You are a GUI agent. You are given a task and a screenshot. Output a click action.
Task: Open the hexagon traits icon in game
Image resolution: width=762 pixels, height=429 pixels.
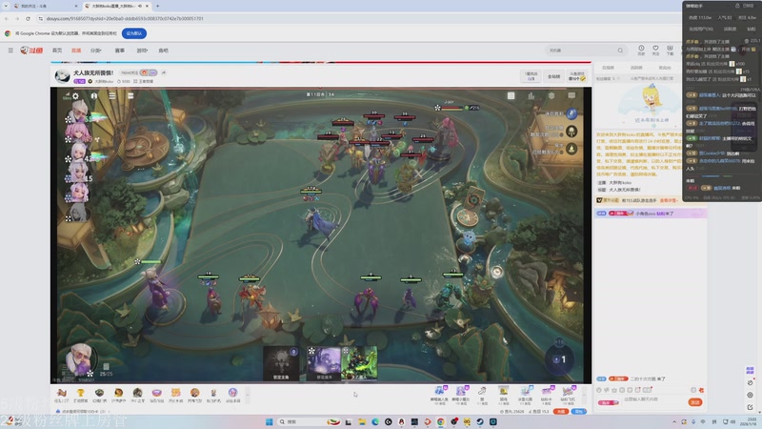click(551, 96)
